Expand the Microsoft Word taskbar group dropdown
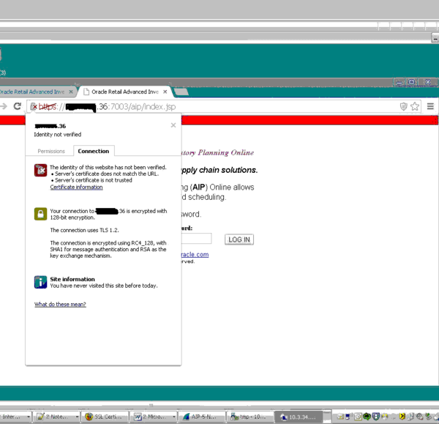 point(174,417)
